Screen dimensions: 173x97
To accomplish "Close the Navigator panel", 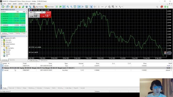I will click(x=27, y=36).
